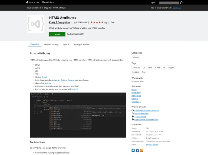Click the (2) review count
The height and width of the screenshot is (155, 208).
(x=106, y=22)
